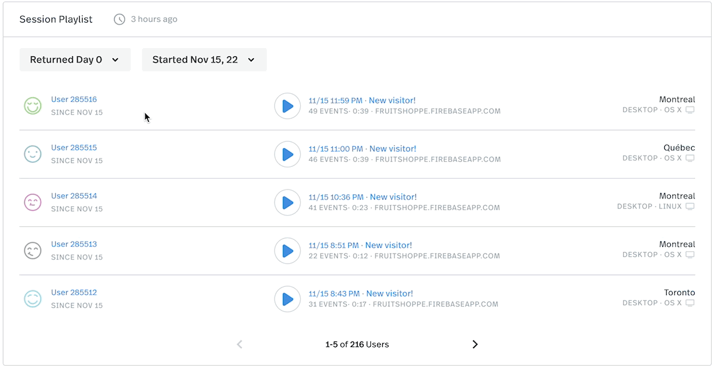
Task: Play the session for User 285516
Action: pyautogui.click(x=287, y=106)
